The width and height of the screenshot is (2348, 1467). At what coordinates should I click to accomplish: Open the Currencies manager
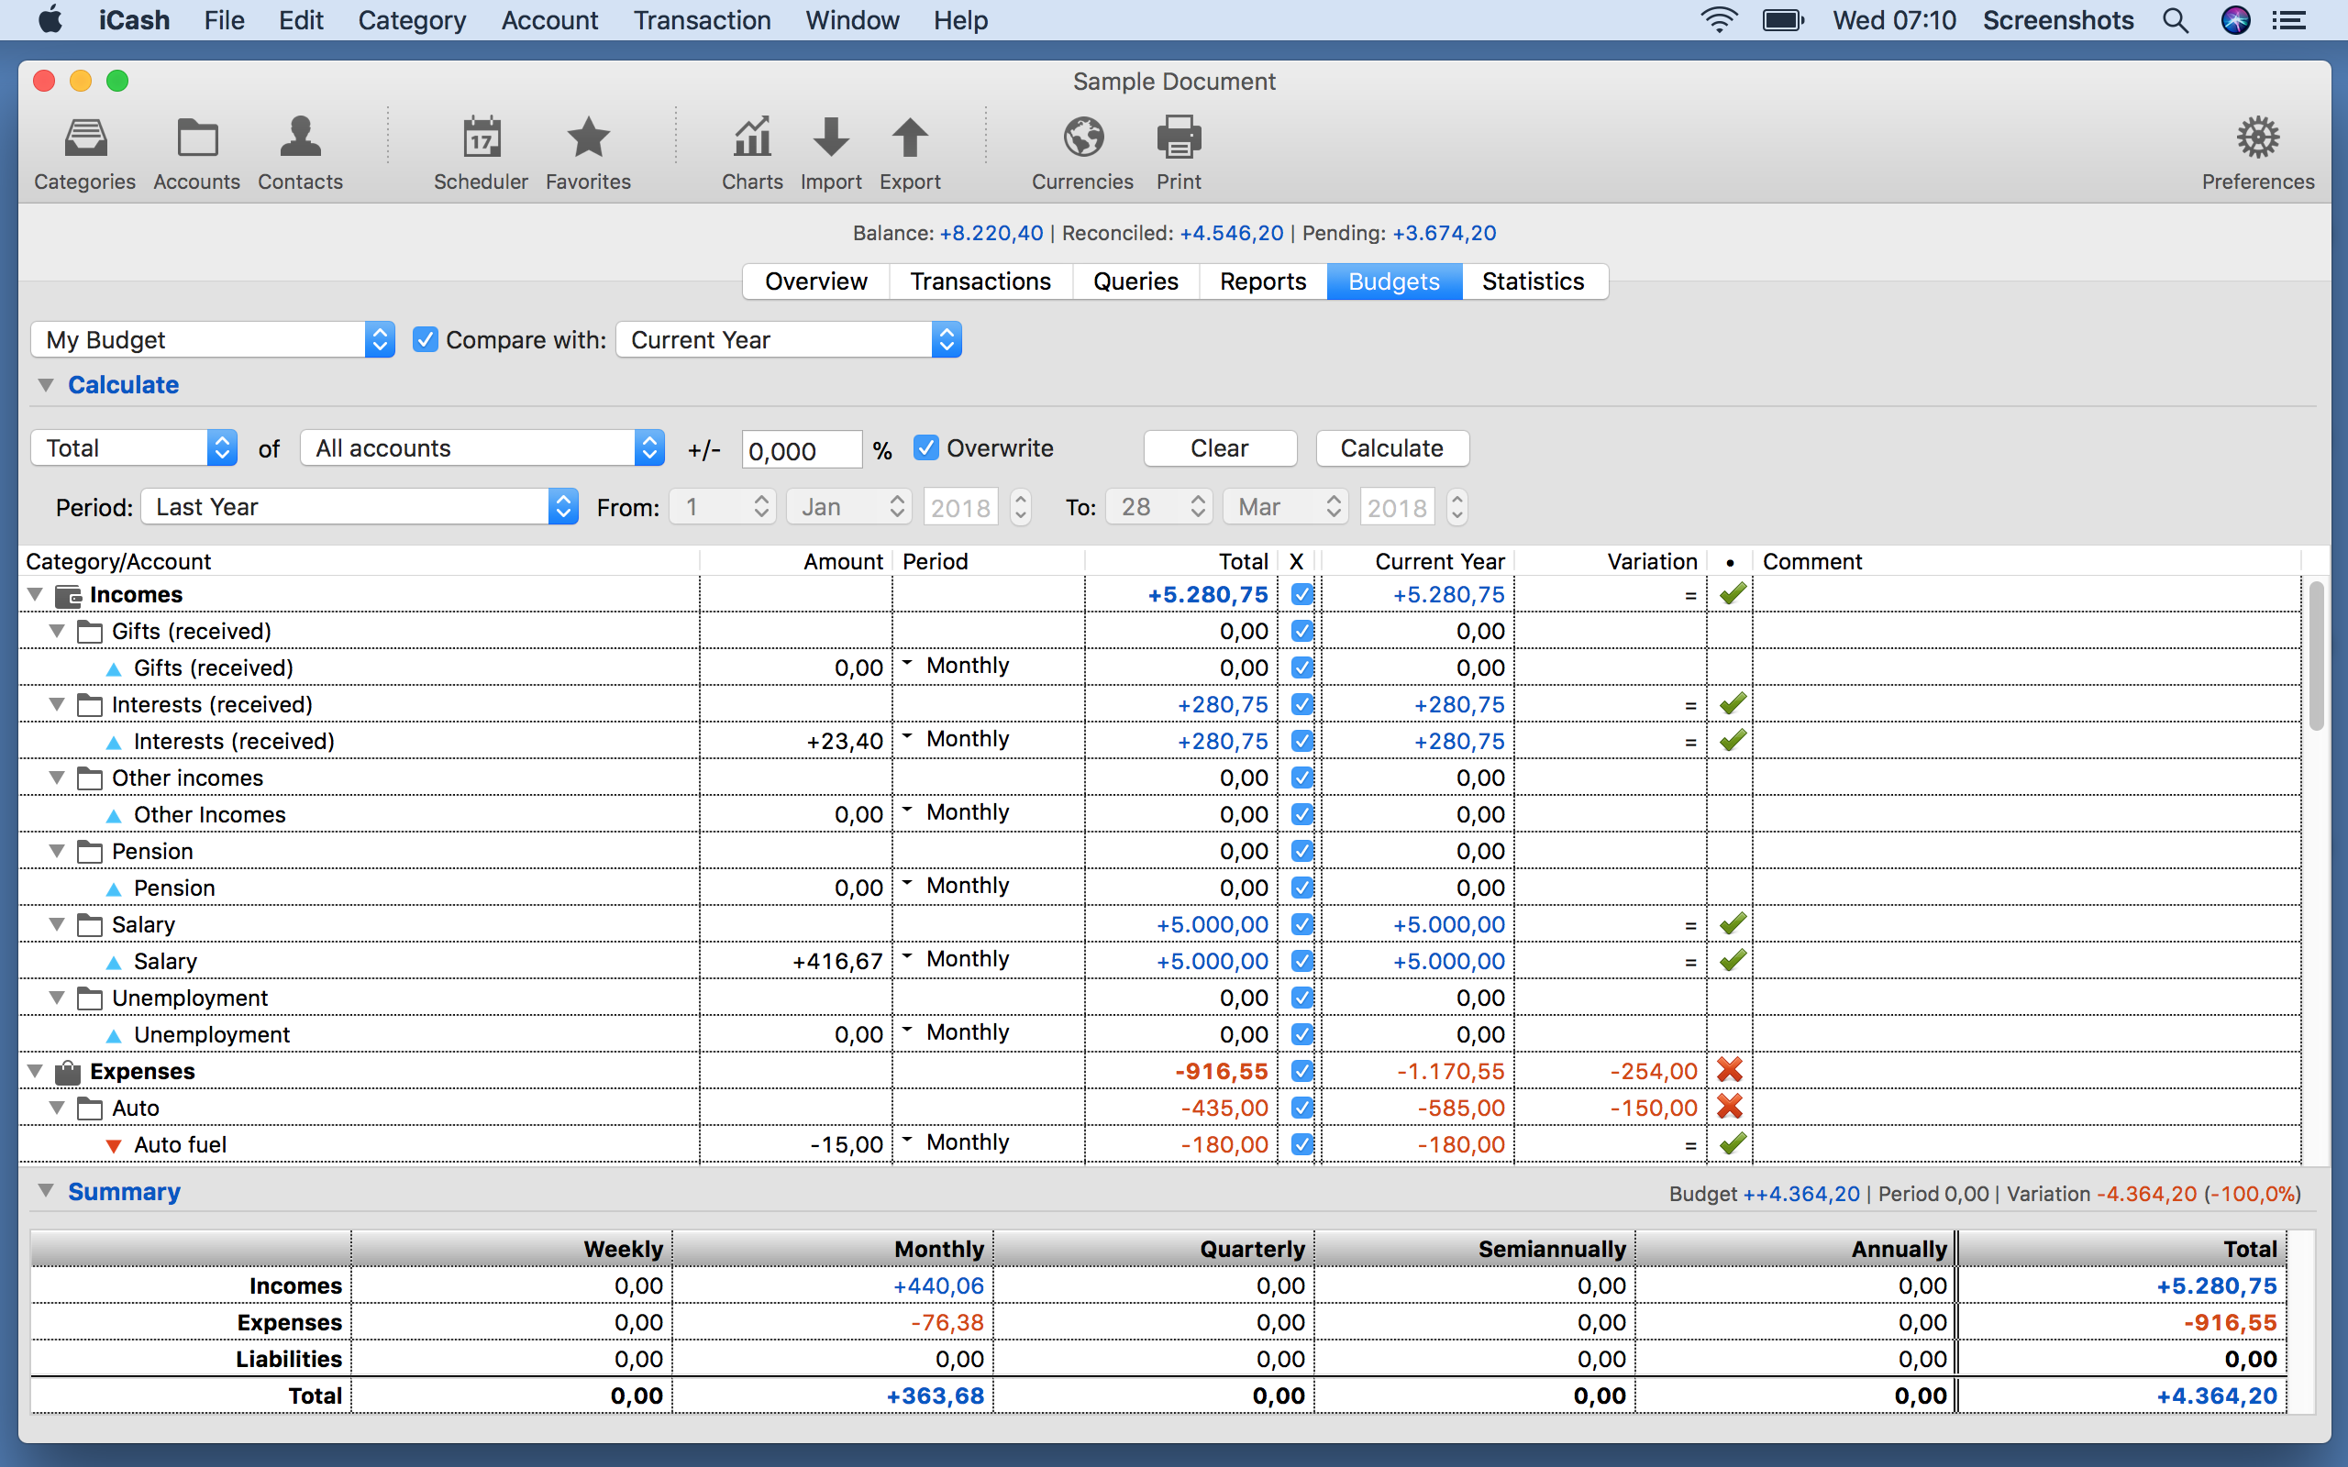(x=1080, y=150)
